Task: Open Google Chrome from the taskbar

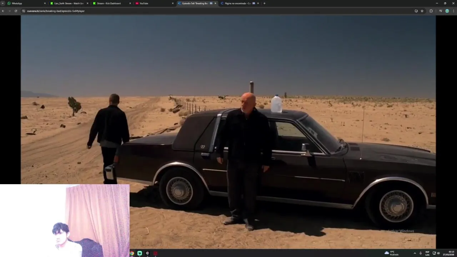Action: (x=132, y=253)
